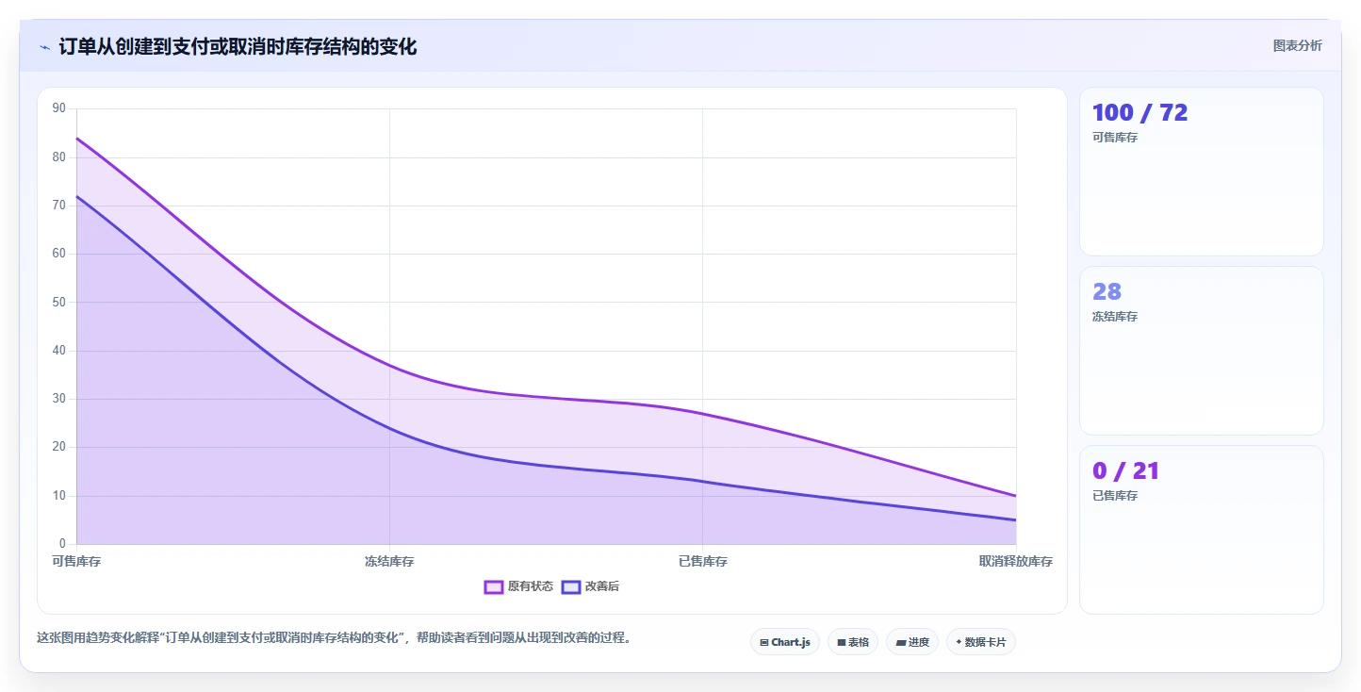Click the 冻结库存 x-axis label

pyautogui.click(x=389, y=561)
